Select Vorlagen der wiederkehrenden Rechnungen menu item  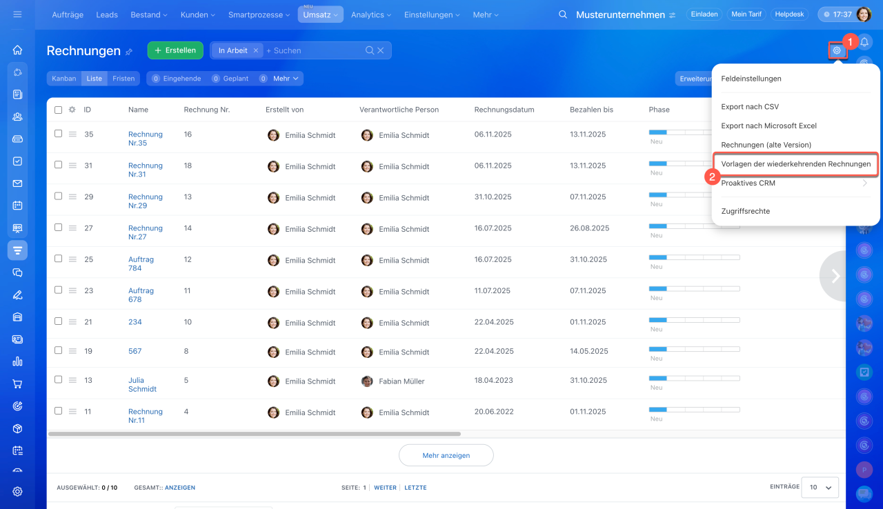click(x=795, y=164)
